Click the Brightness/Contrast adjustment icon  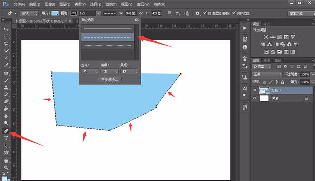coord(266,37)
